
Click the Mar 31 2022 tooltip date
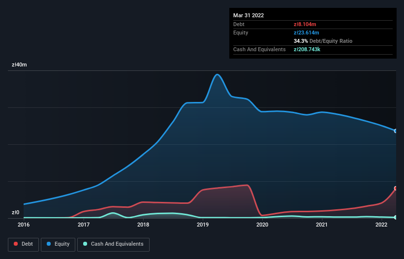(249, 15)
